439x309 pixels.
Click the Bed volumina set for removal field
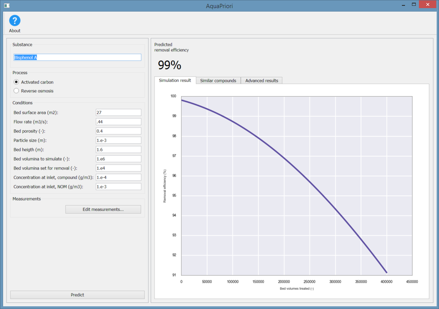pyautogui.click(x=118, y=168)
